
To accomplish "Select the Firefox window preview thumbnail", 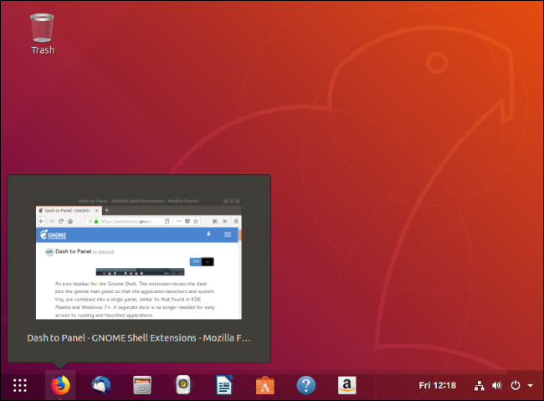I will [139, 258].
